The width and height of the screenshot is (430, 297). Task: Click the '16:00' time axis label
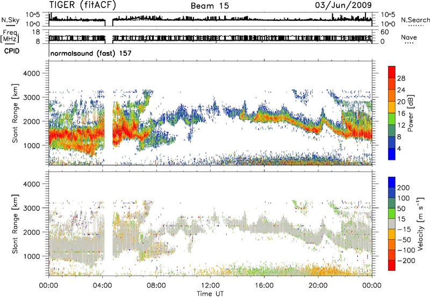tap(264, 286)
